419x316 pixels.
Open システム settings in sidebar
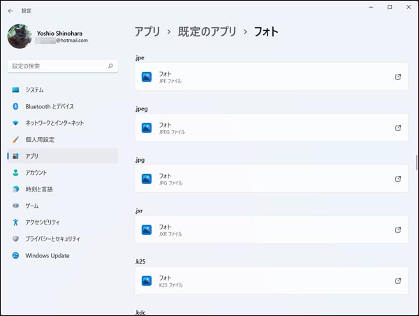click(x=34, y=90)
